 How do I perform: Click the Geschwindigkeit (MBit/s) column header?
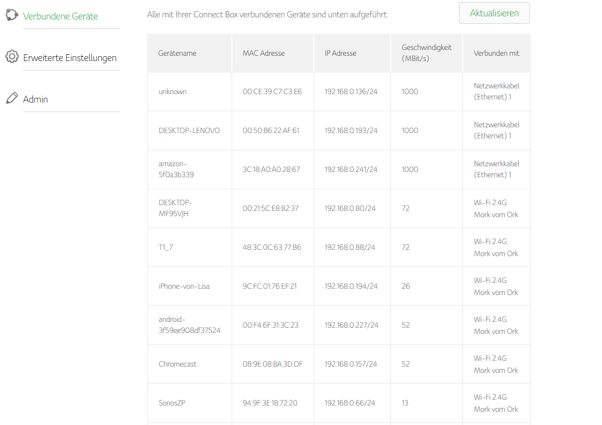tap(426, 53)
